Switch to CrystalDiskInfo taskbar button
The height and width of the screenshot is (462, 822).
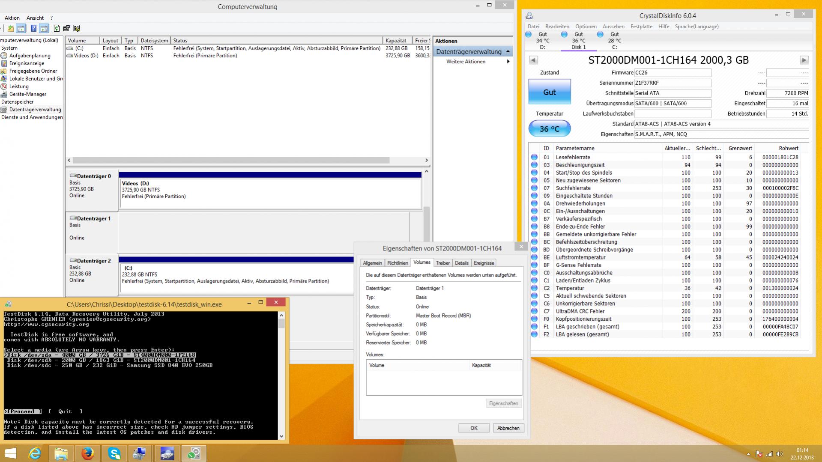pyautogui.click(x=167, y=453)
